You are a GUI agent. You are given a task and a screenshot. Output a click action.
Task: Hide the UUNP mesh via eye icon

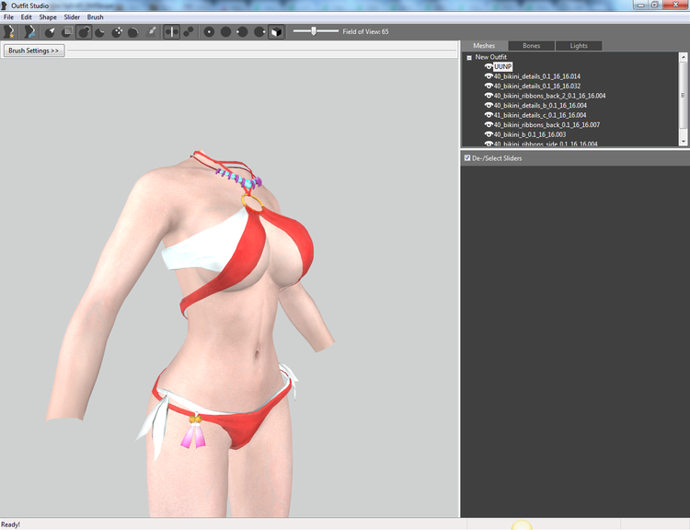coord(489,66)
